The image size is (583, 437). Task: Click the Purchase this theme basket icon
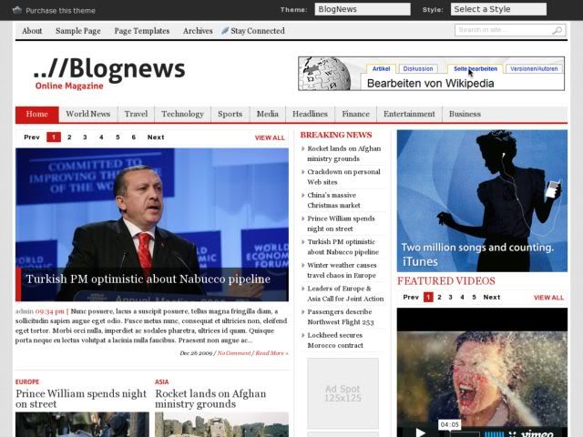click(17, 10)
